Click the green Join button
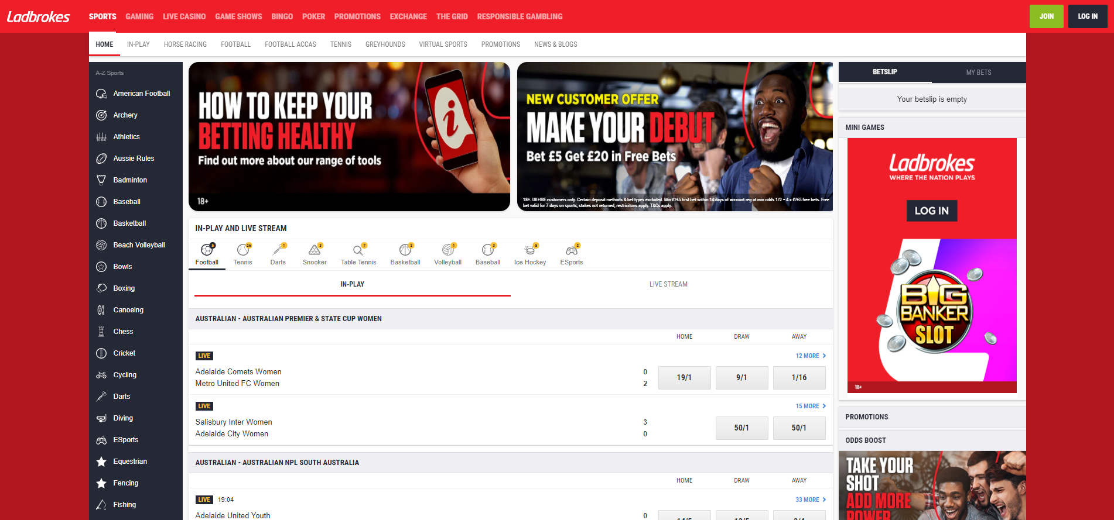Screen dimensions: 1114x520 click(x=1046, y=16)
